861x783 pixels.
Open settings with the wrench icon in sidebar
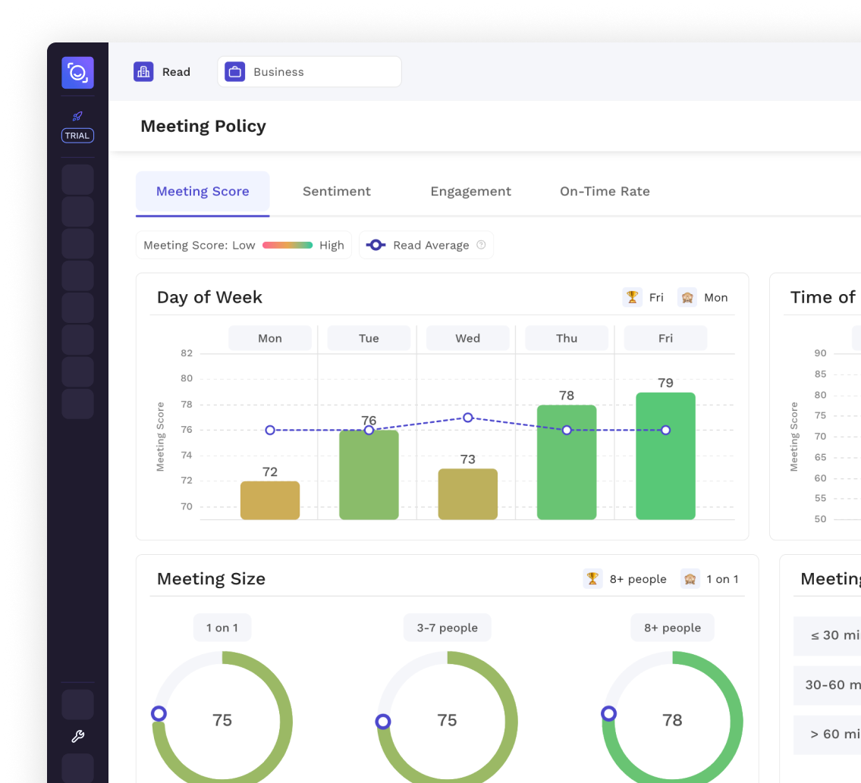[77, 736]
